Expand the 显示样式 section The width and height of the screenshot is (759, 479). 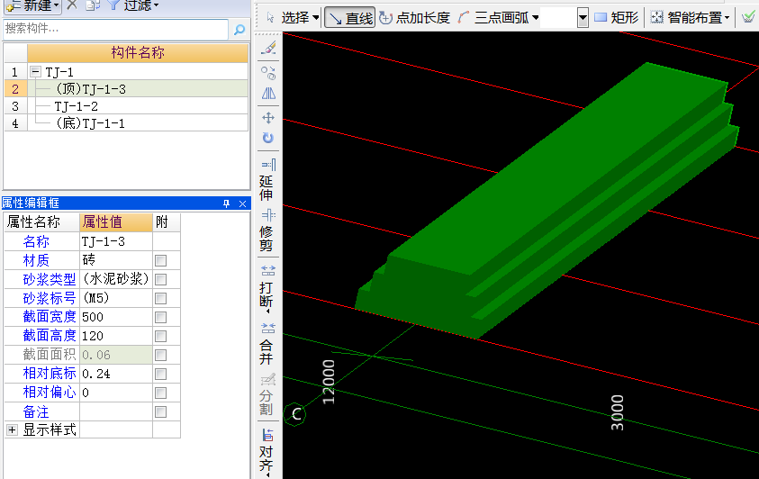tap(12, 429)
